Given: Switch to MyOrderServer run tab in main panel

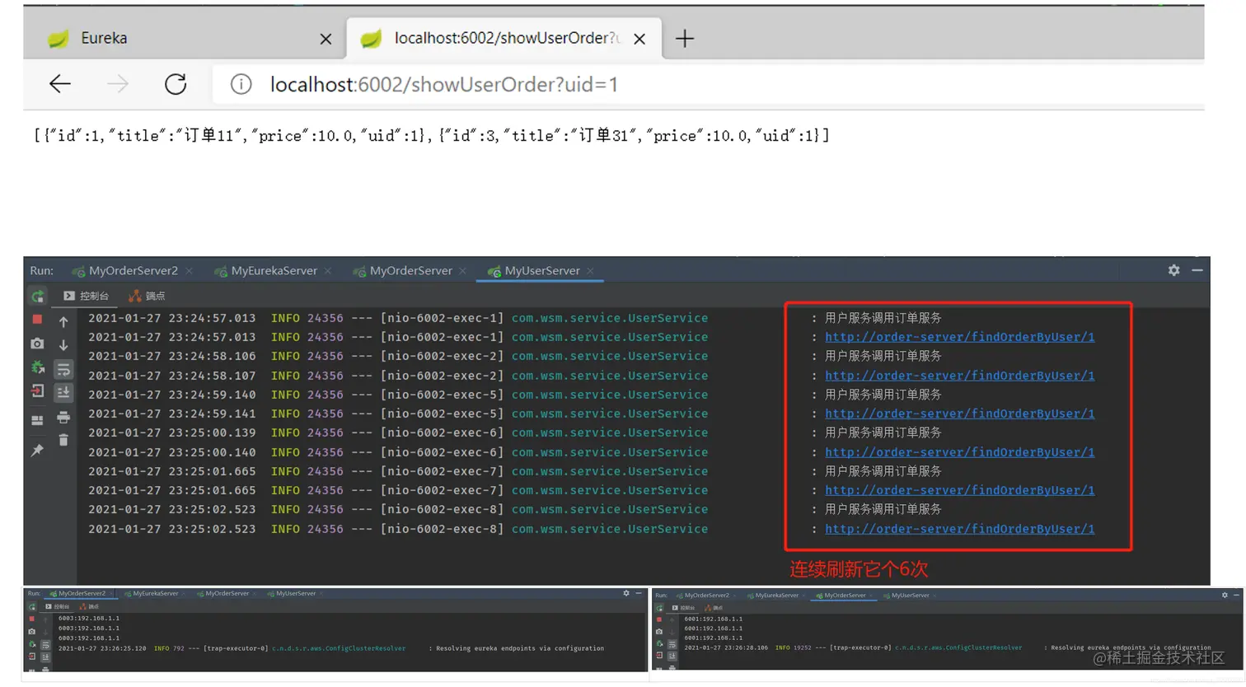Looking at the screenshot, I should click(410, 270).
